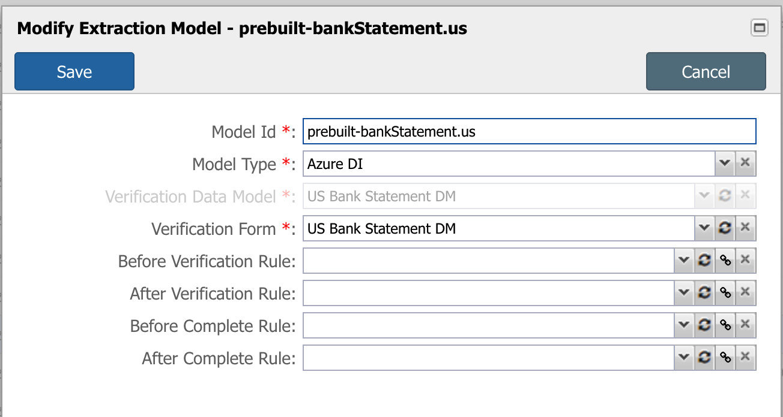The image size is (783, 417).
Task: Open the Before Verification Rule dropdown
Action: click(x=684, y=261)
